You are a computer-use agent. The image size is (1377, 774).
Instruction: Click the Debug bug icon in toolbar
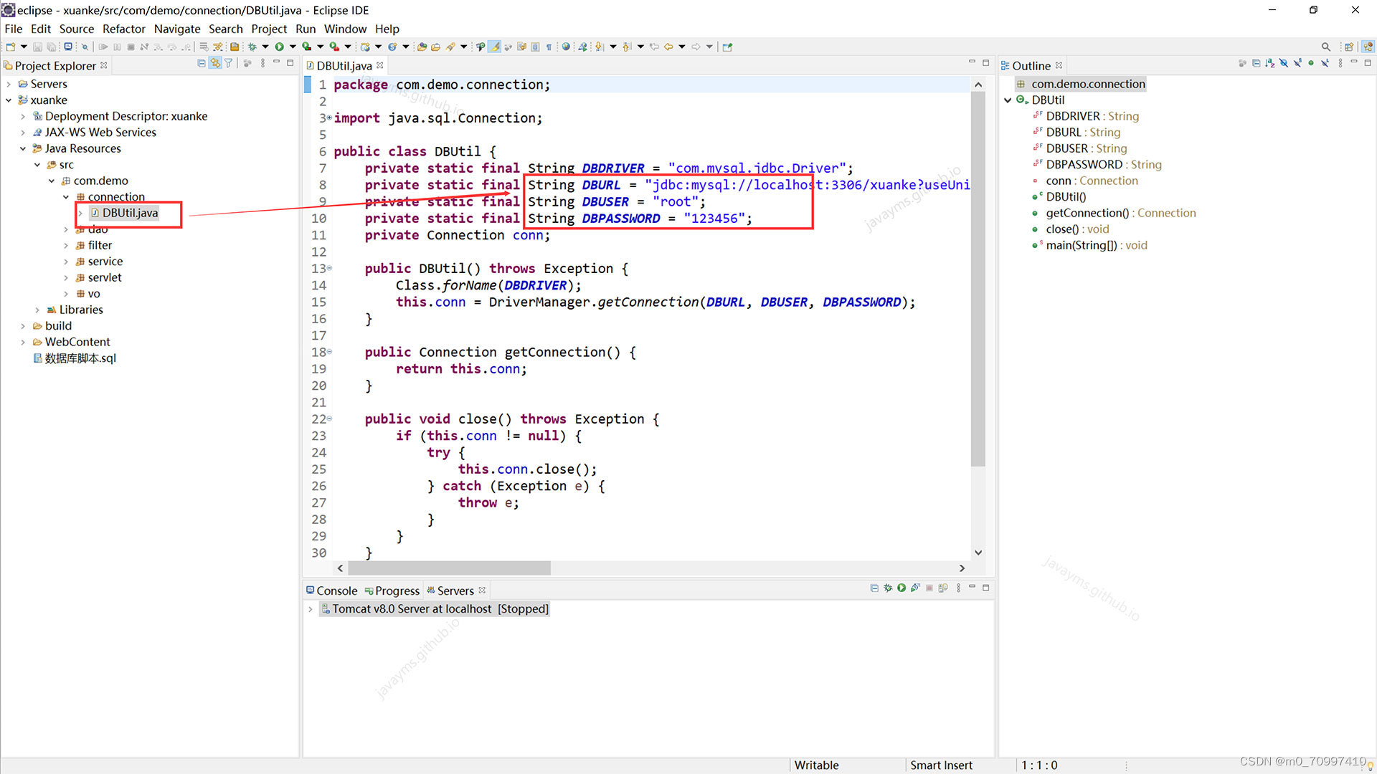click(252, 47)
